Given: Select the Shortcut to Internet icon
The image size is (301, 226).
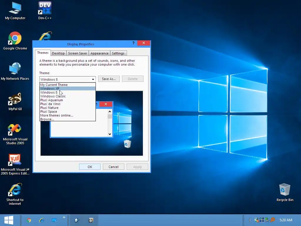Looking at the screenshot, I should (15, 195).
